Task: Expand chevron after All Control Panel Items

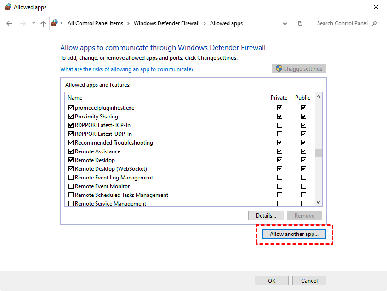Action: pos(128,24)
